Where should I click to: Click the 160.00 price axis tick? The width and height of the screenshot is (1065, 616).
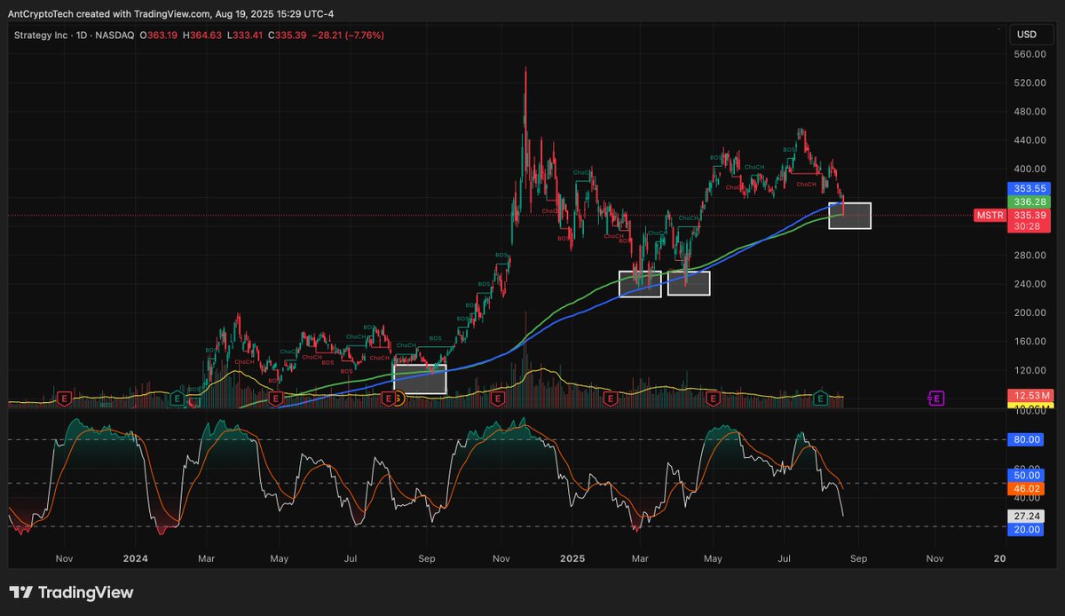(x=1029, y=341)
